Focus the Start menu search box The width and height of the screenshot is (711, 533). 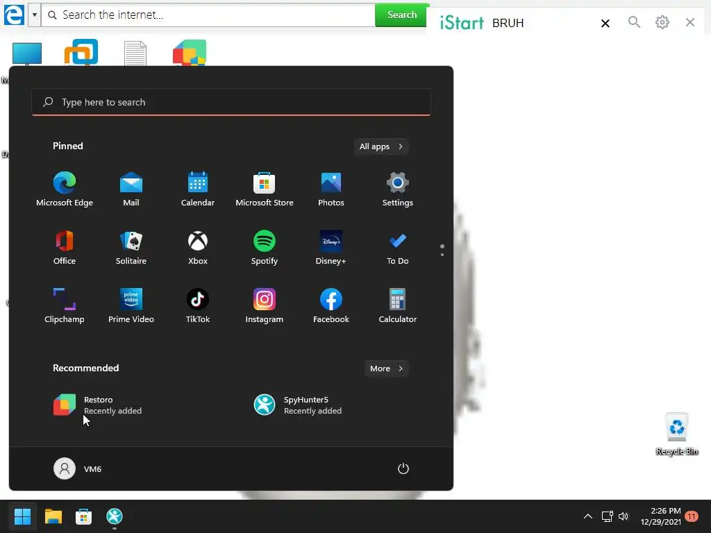[x=231, y=102]
